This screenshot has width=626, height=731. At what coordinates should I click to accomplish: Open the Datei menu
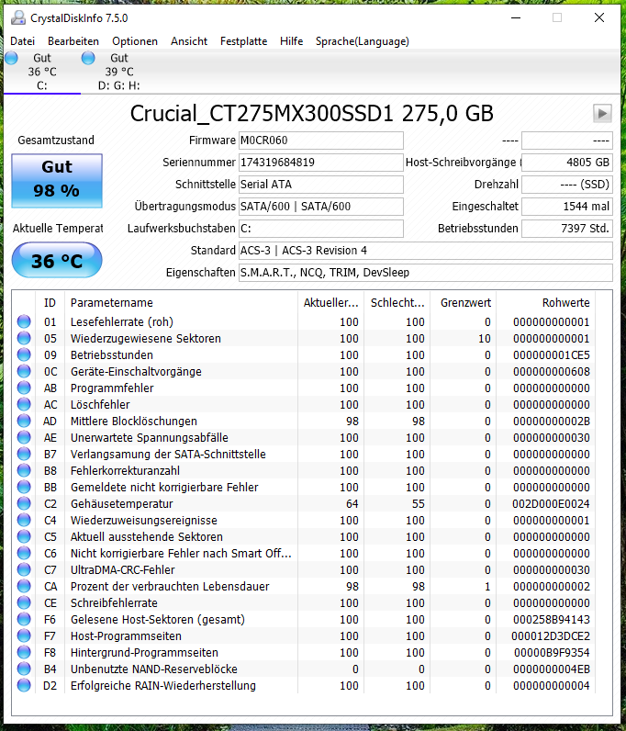(x=22, y=41)
